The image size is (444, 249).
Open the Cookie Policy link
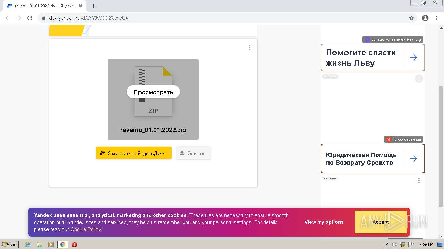point(86,229)
